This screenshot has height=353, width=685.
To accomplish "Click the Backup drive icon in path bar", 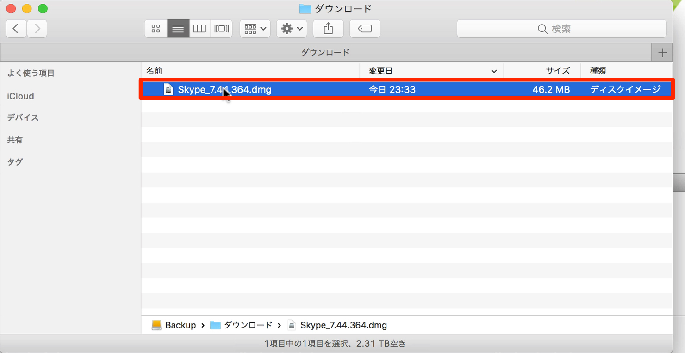I will pyautogui.click(x=157, y=325).
